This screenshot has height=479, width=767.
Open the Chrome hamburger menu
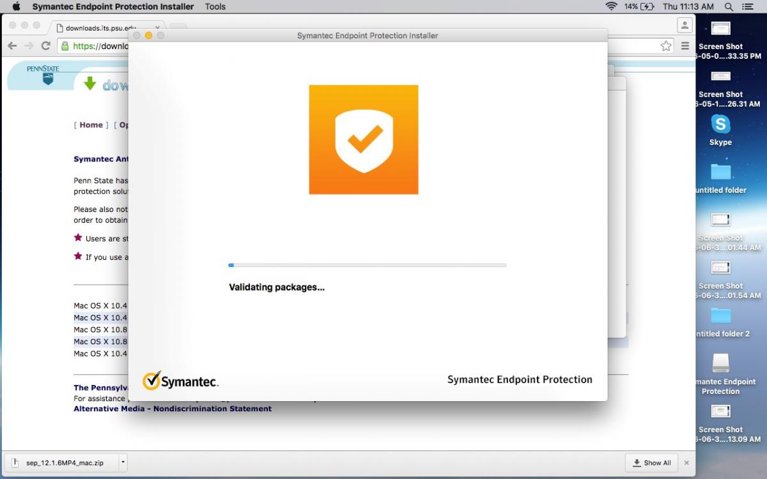click(x=685, y=46)
